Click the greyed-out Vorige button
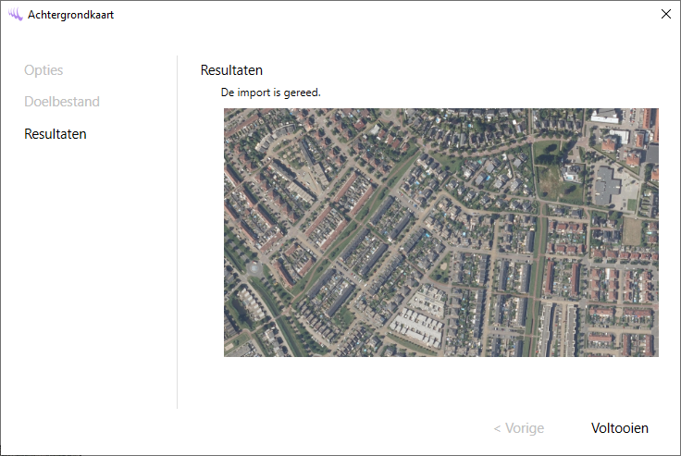 coord(518,428)
